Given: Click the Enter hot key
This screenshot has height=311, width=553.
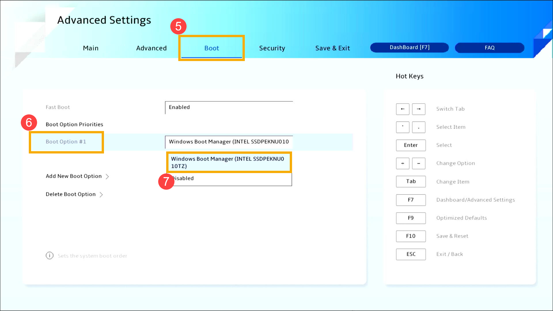Looking at the screenshot, I should click(x=411, y=145).
